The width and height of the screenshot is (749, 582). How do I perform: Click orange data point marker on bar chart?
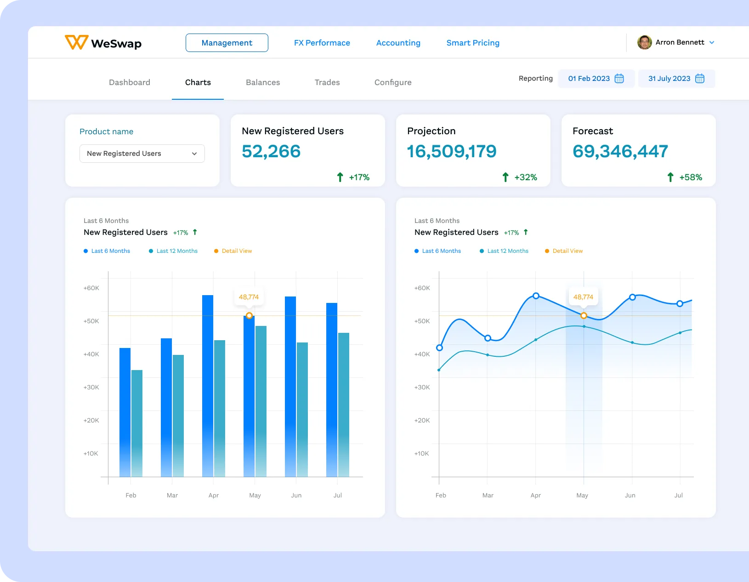pyautogui.click(x=249, y=316)
